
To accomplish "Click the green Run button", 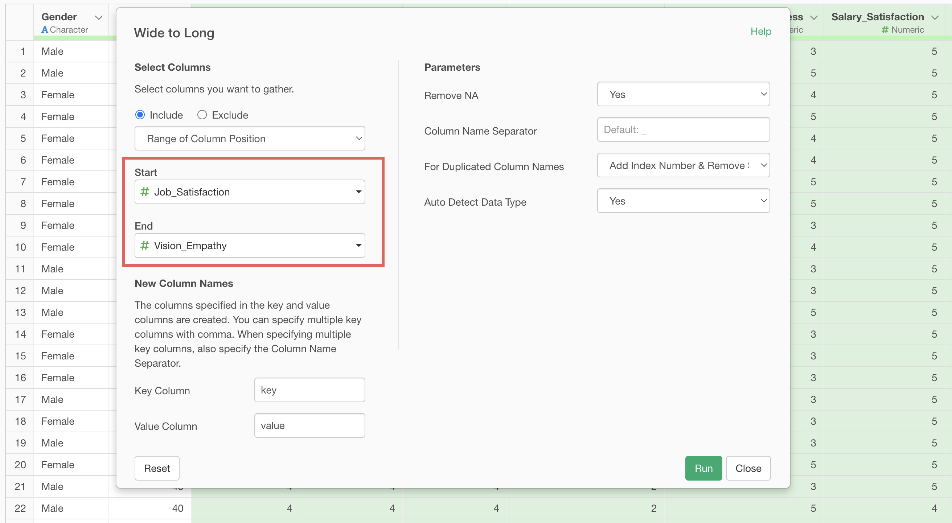I will pyautogui.click(x=703, y=468).
